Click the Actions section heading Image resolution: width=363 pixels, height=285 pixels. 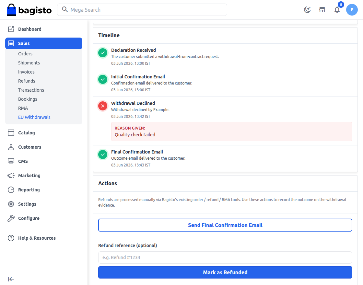[x=107, y=183]
